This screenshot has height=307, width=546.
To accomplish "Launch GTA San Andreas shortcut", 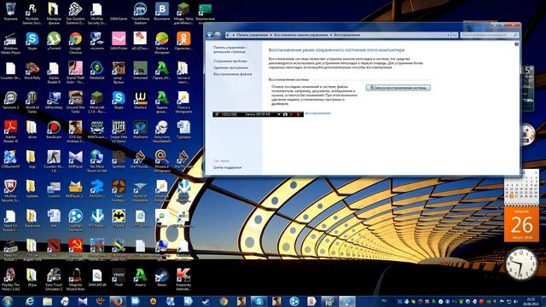I will click(75, 132).
